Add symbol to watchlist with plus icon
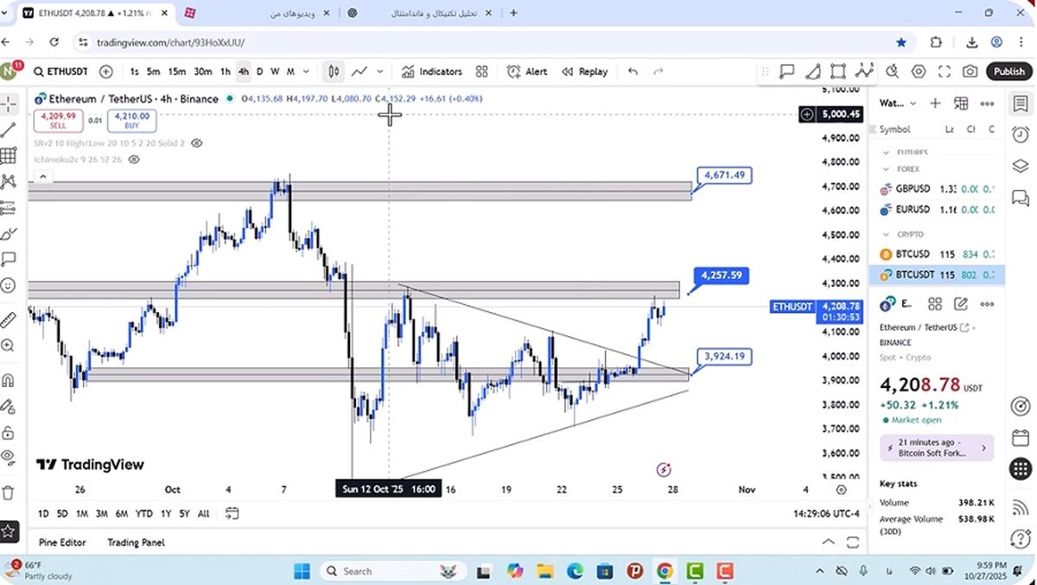The height and width of the screenshot is (585, 1037). [x=935, y=104]
